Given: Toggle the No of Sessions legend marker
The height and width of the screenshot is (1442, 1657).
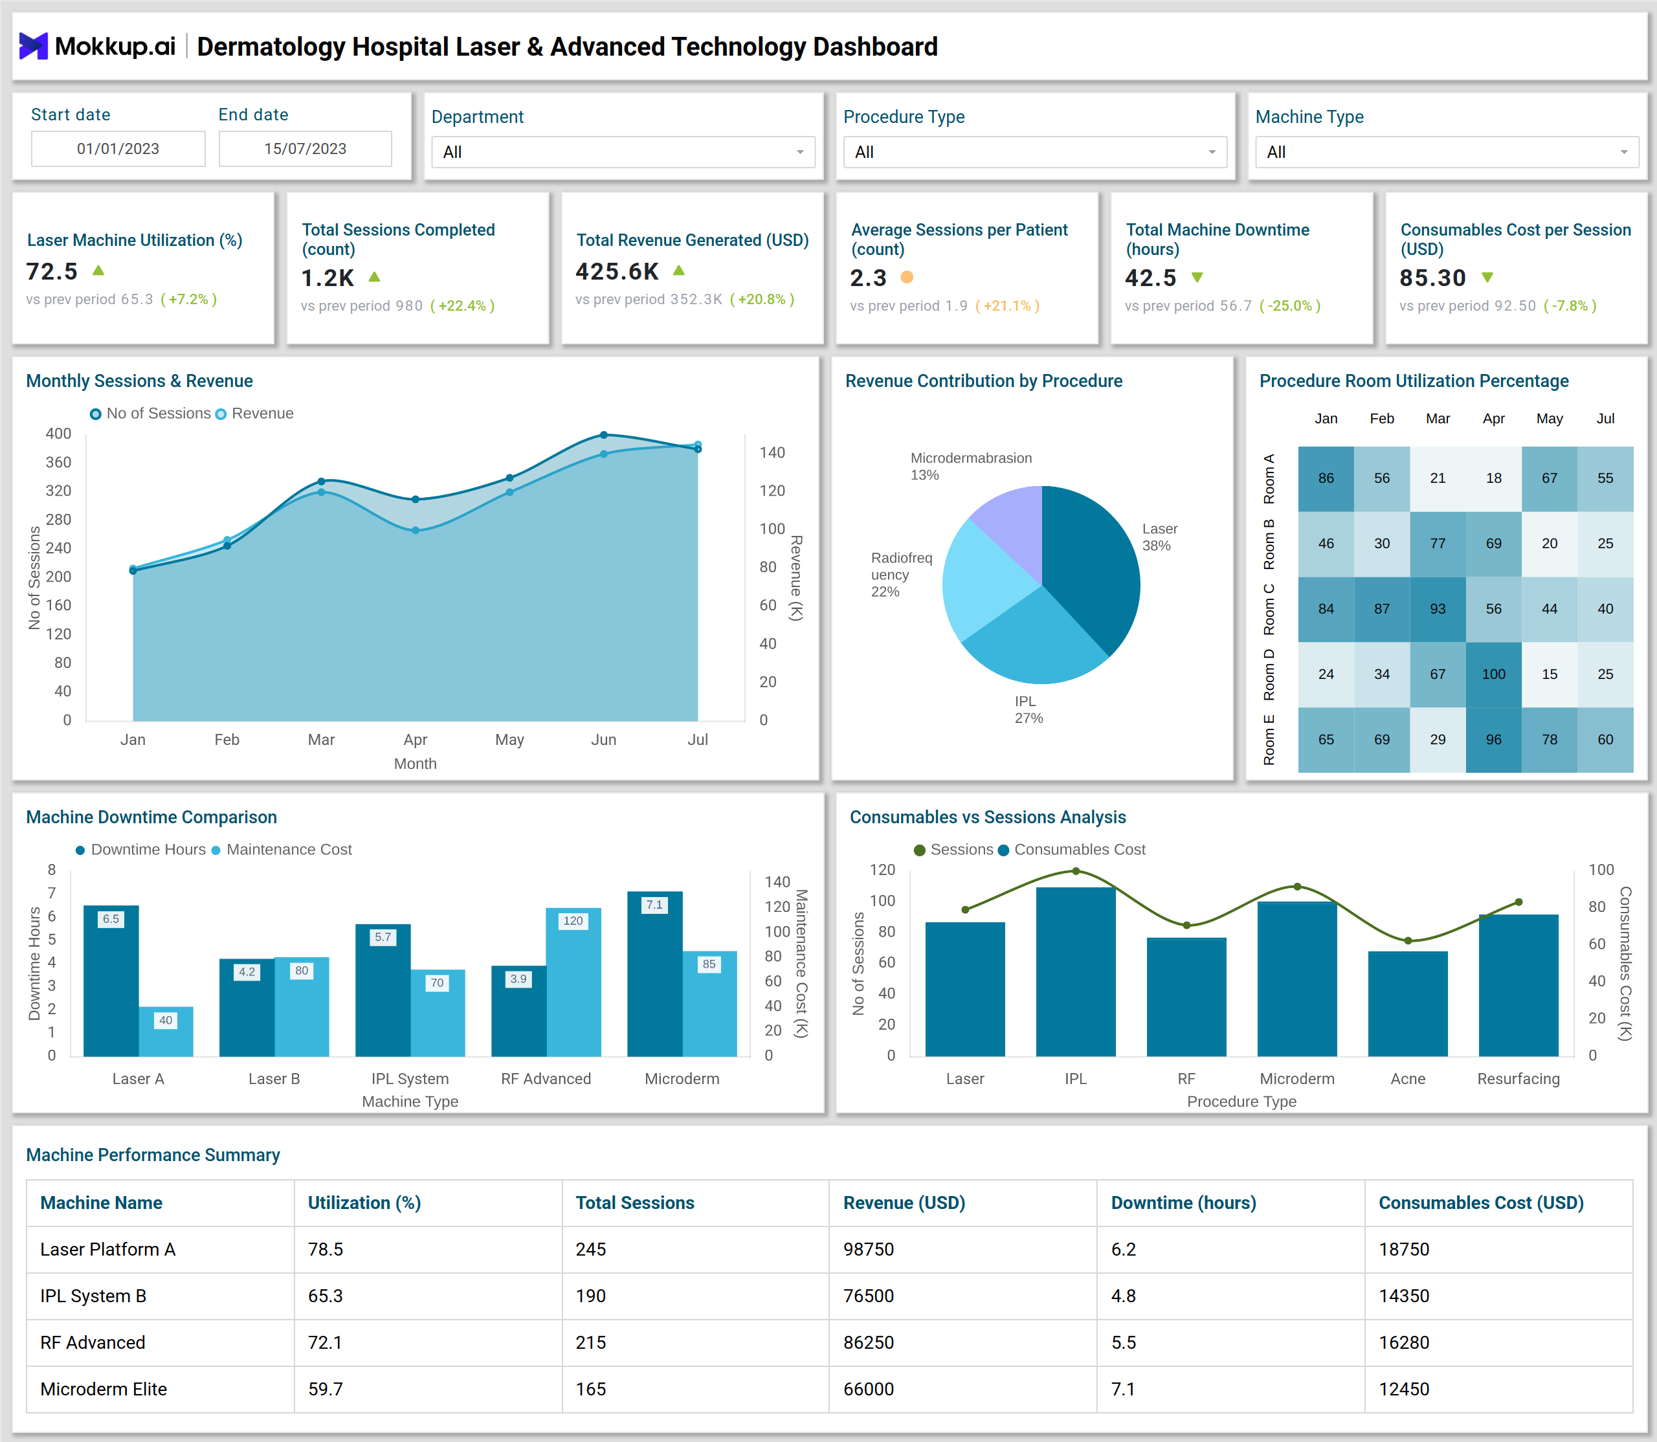Looking at the screenshot, I should coord(96,414).
